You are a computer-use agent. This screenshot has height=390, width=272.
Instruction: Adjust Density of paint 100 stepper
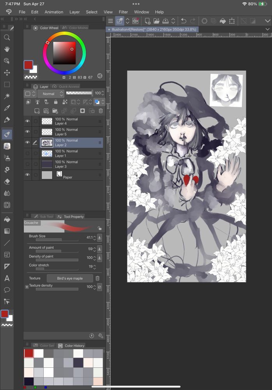[x=94, y=258]
